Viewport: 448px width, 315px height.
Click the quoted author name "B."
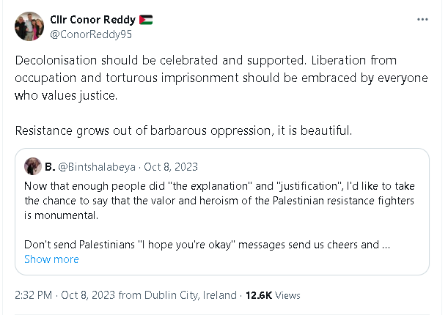point(50,167)
